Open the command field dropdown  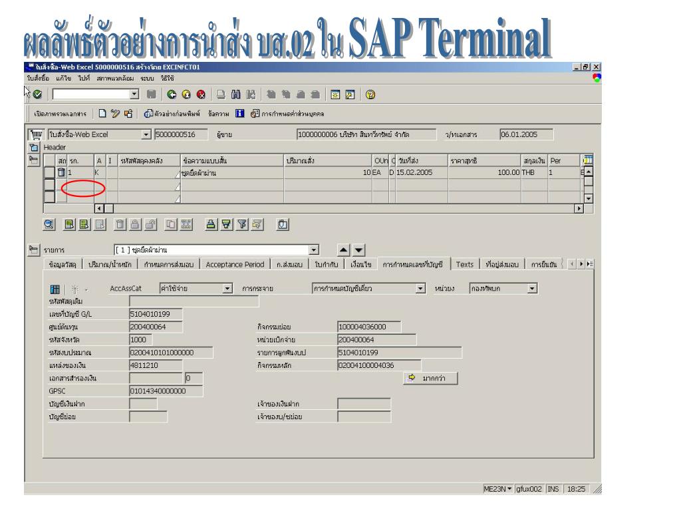click(x=134, y=94)
